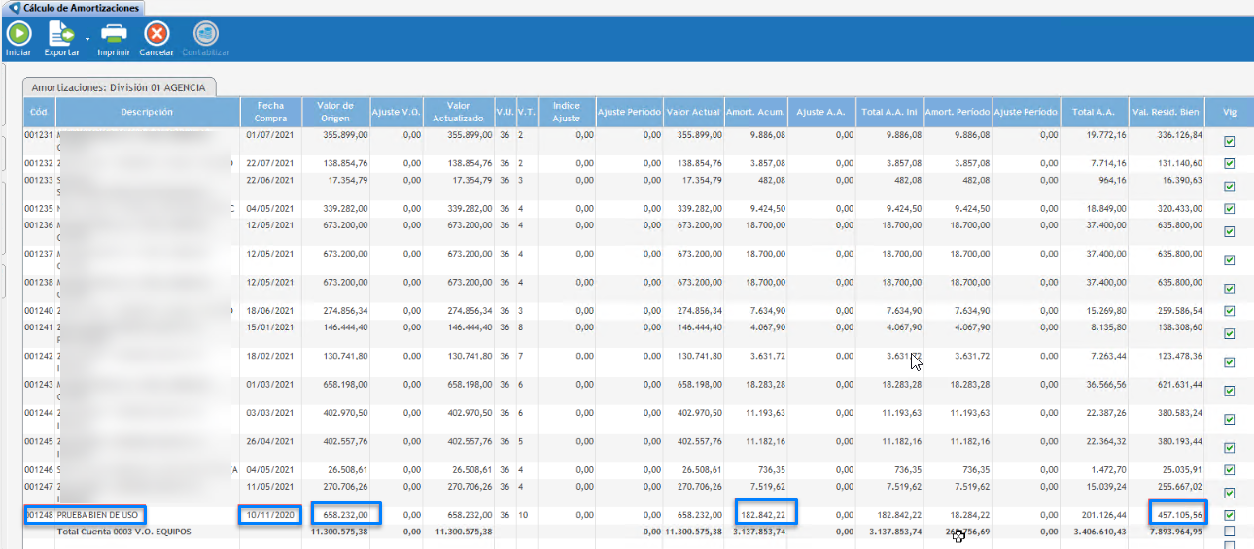Viewport: 1254px width, 549px height.
Task: Toggle Vig checkbox for PRUEBA BIEN DE USO row
Action: (x=1229, y=515)
